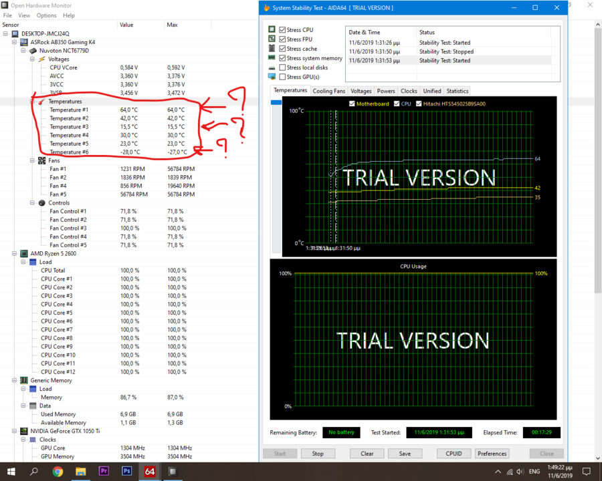Open CPUID panel
The width and height of the screenshot is (602, 481).
click(454, 454)
